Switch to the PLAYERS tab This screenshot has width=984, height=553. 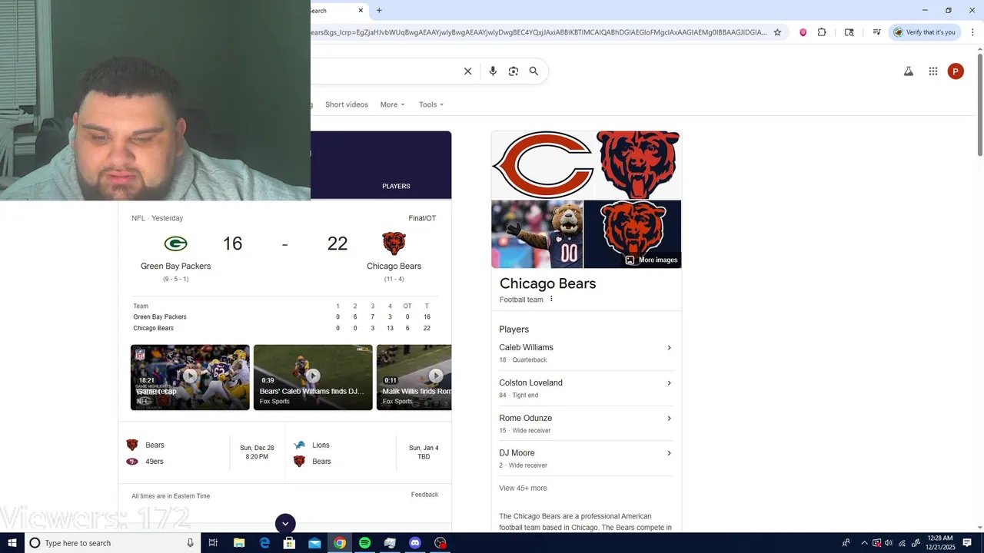click(x=396, y=186)
